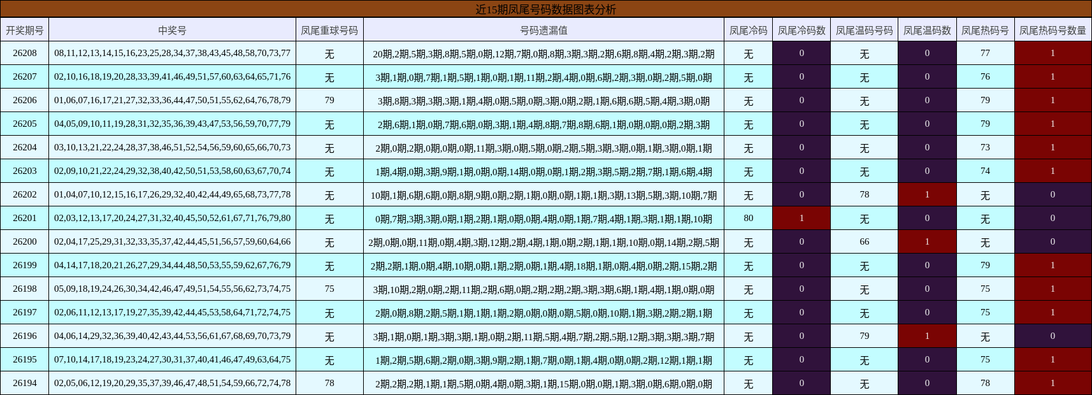
Task: Click winning numbers starting 01,06,07,16 in row 26206
Action: pos(172,101)
